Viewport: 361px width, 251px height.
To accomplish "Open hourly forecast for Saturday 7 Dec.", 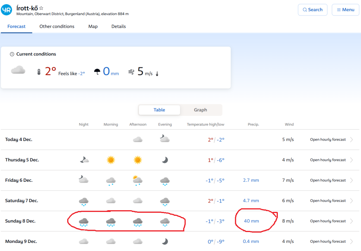I will click(328, 201).
